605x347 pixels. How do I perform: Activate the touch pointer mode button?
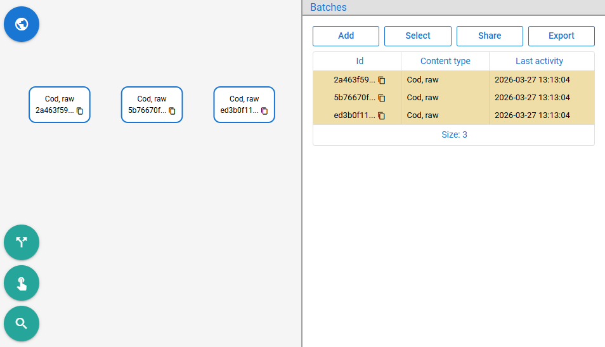22,284
